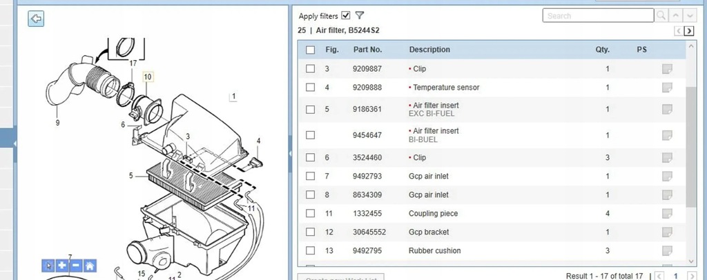Reset the diagram view with the home tool
The height and width of the screenshot is (280, 707).
click(90, 266)
